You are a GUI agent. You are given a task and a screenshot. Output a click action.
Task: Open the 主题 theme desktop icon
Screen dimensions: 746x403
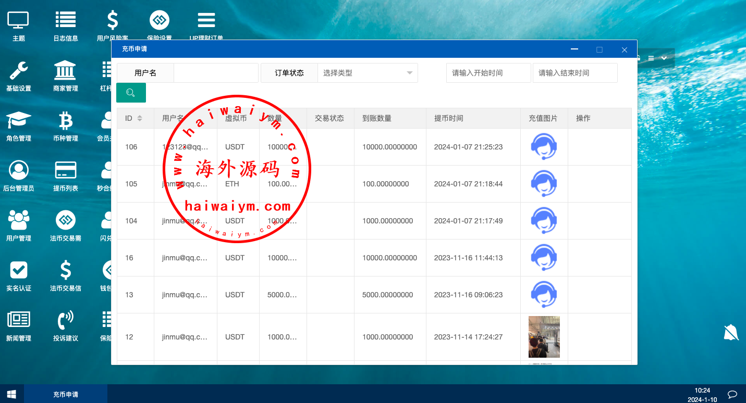[x=18, y=21]
